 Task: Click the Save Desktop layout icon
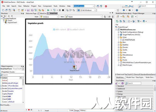point(98,6)
